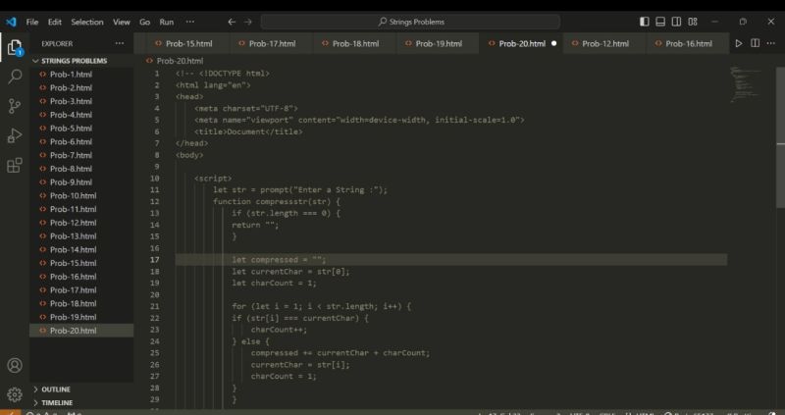785x415 pixels.
Task: Click the editor minimap preview
Action: 748,84
